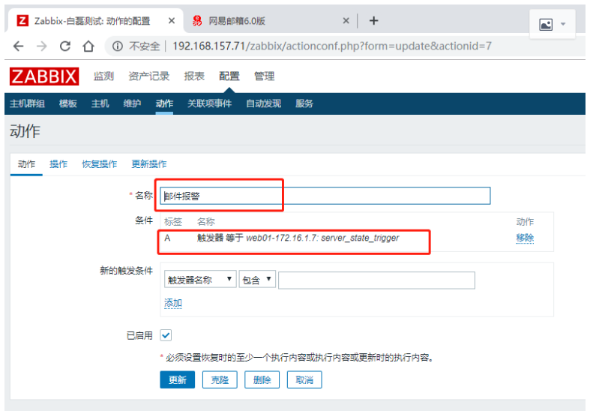Click the 名称 input field with 邮件报警
Viewport: 590px width, 414px height.
[x=325, y=196]
